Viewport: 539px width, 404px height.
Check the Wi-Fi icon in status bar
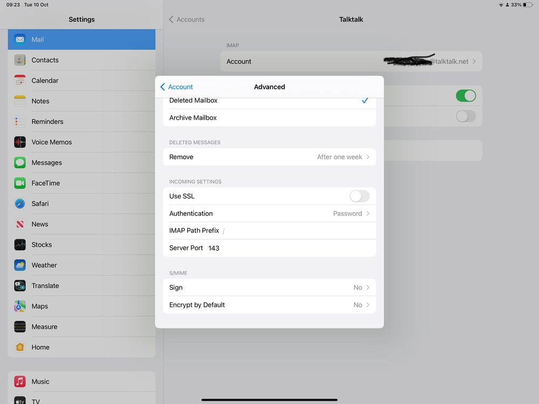pyautogui.click(x=501, y=5)
